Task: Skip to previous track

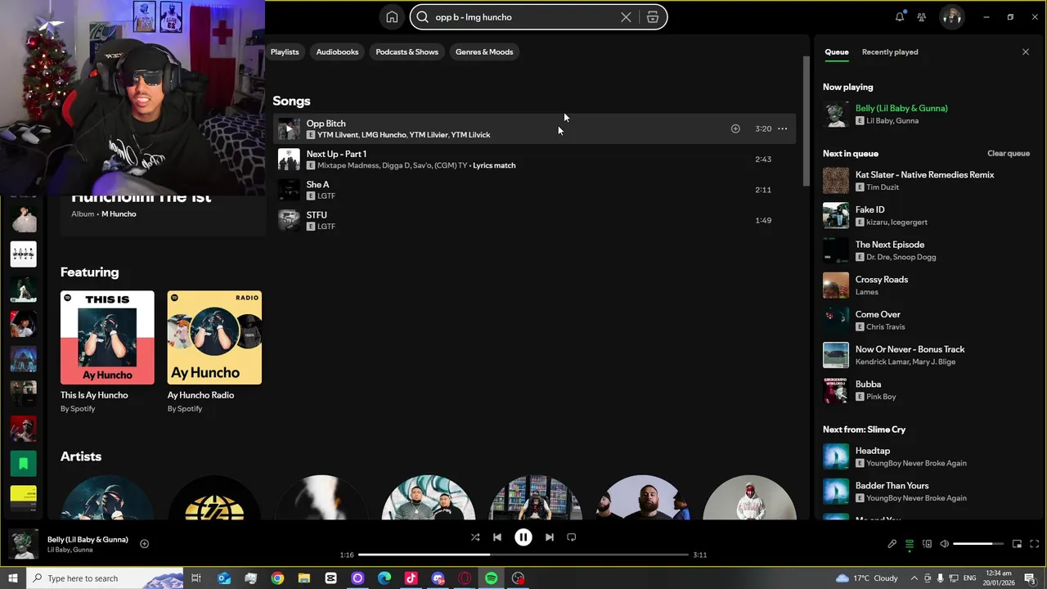Action: tap(497, 537)
